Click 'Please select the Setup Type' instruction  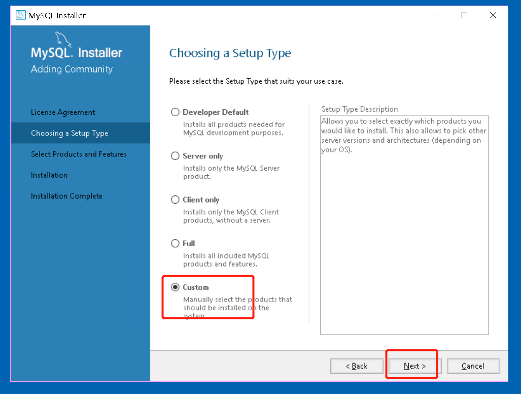pos(256,81)
